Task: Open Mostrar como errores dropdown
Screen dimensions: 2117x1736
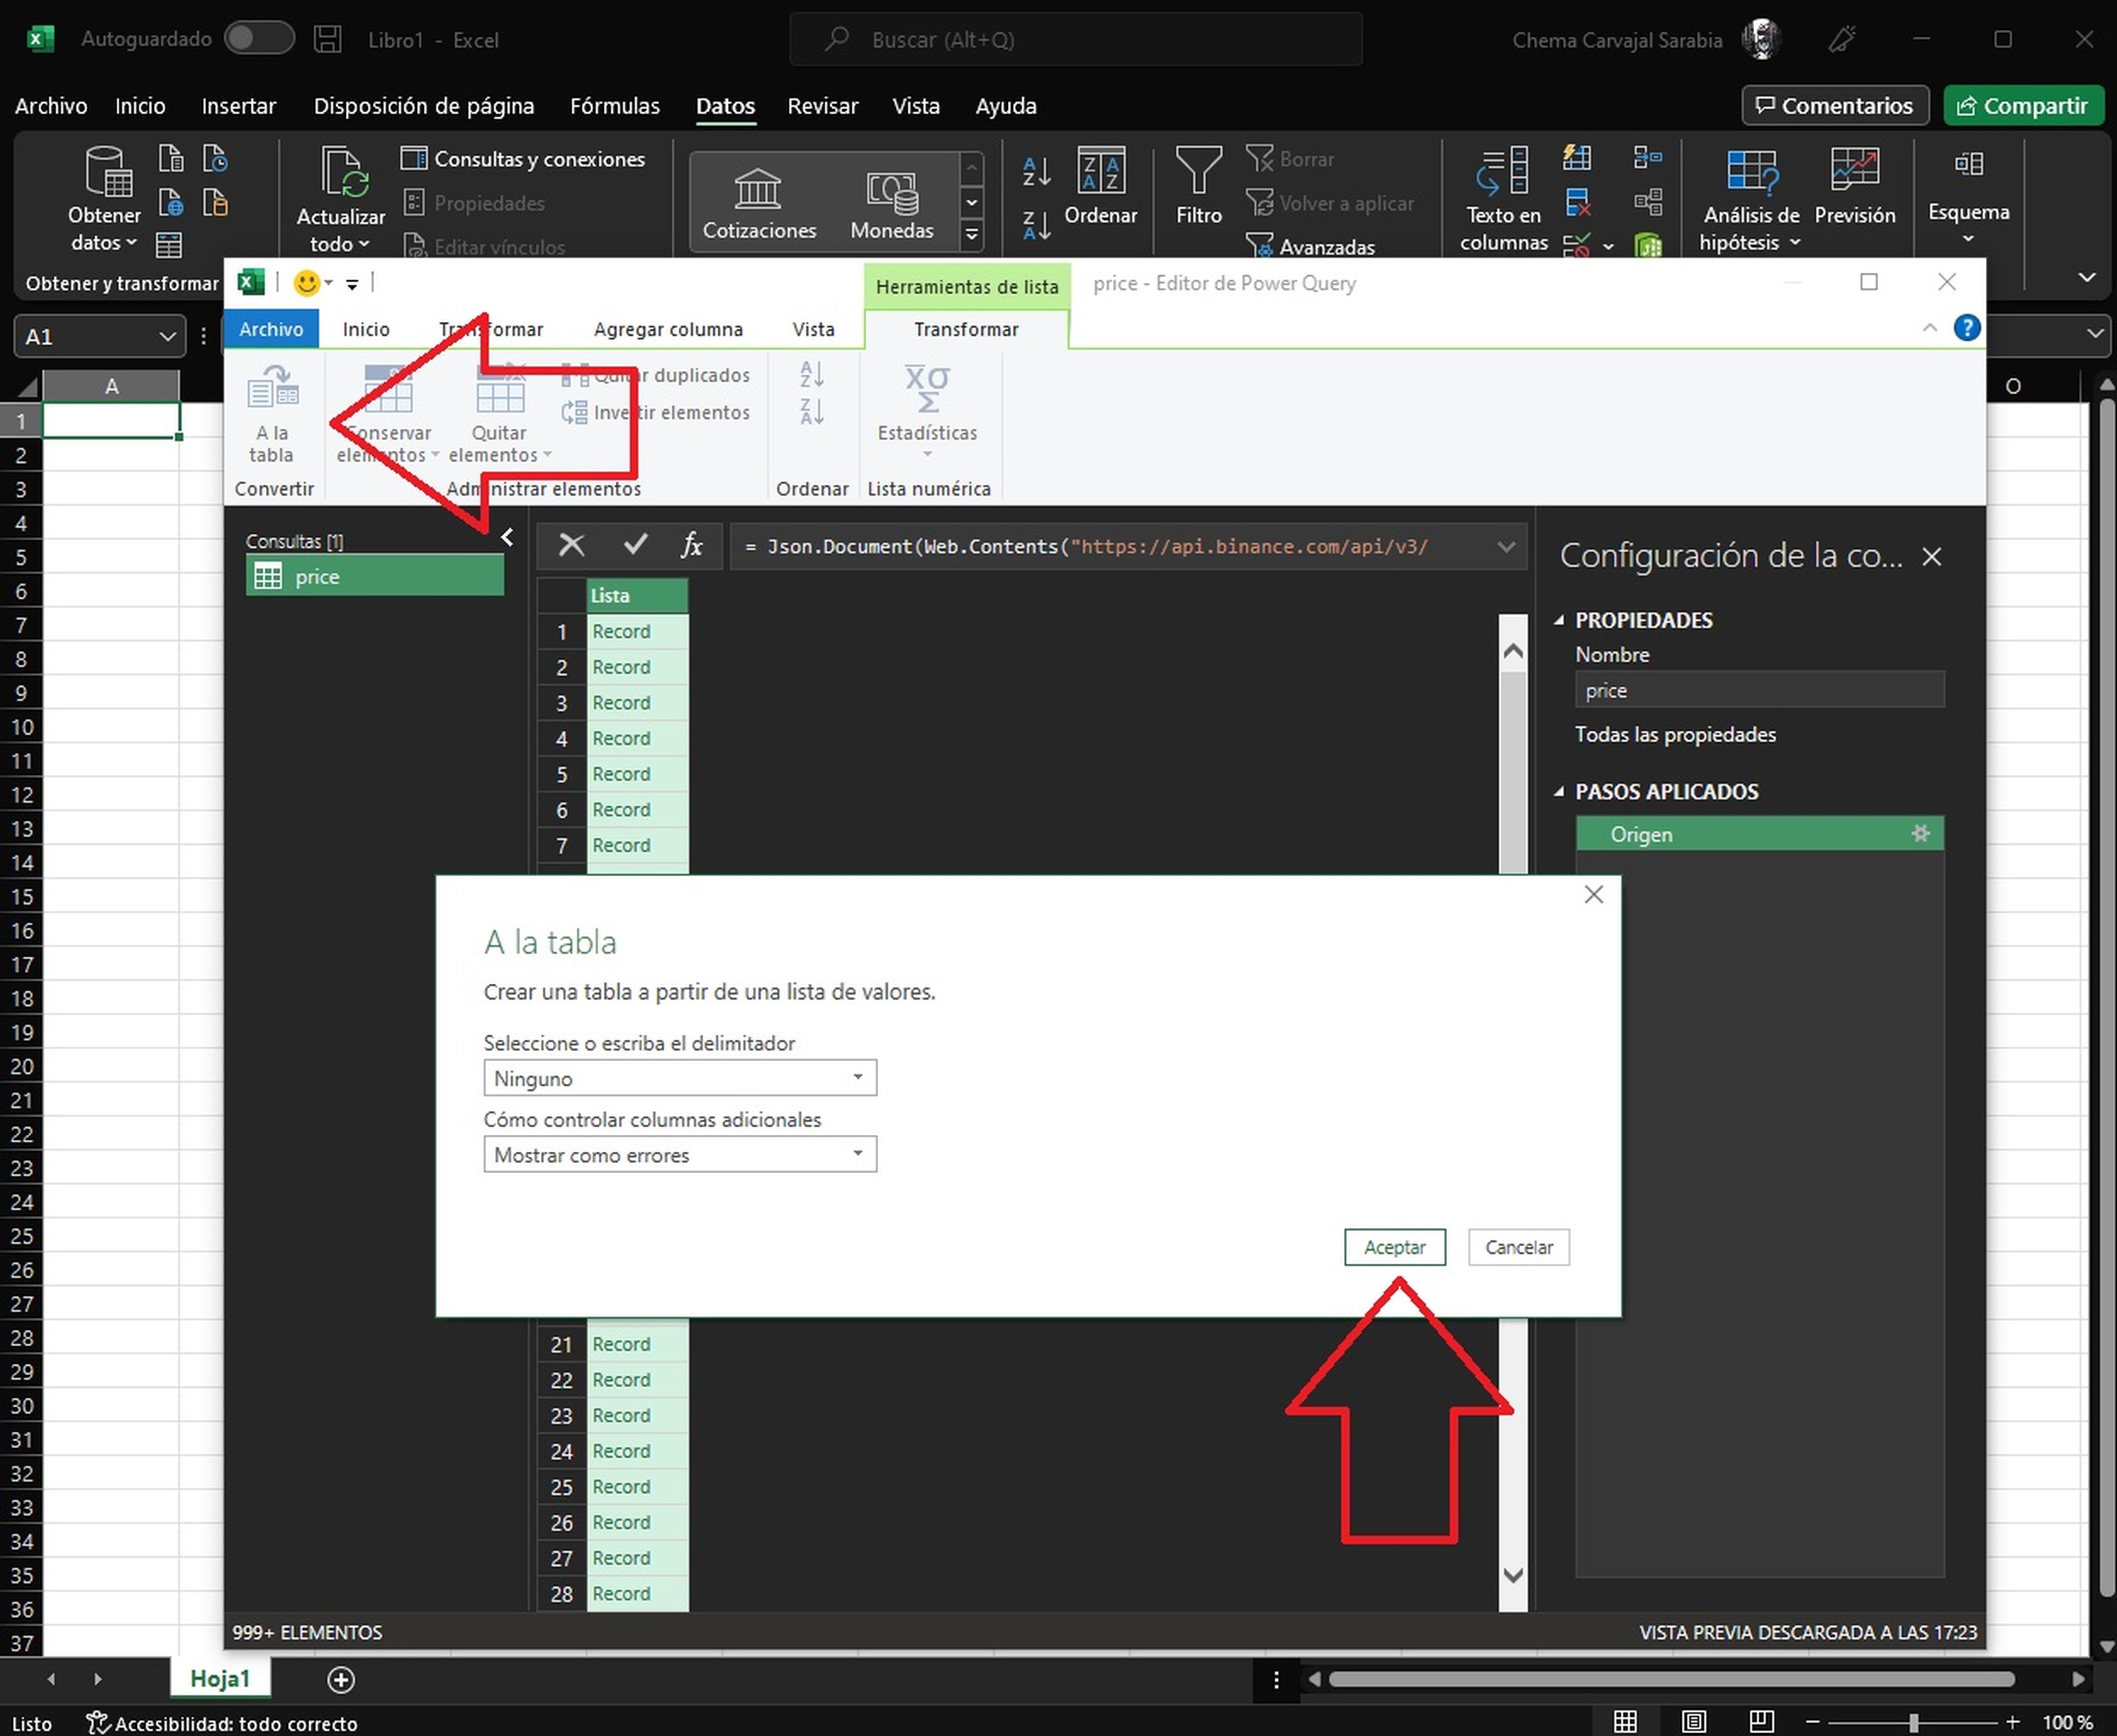Action: pos(680,1154)
